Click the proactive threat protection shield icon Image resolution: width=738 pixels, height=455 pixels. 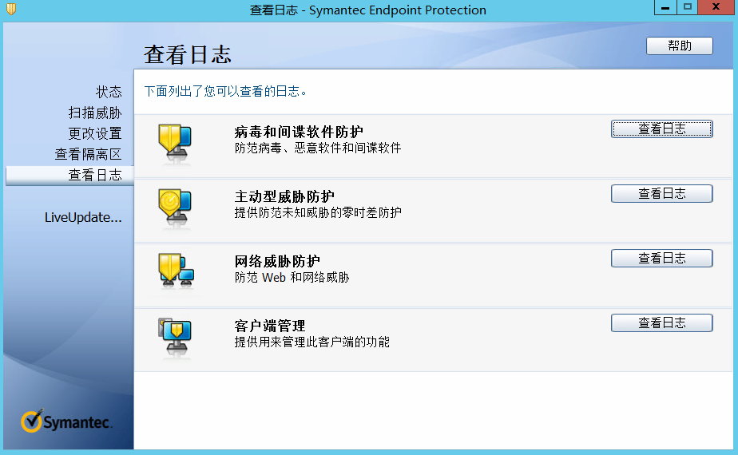(175, 206)
